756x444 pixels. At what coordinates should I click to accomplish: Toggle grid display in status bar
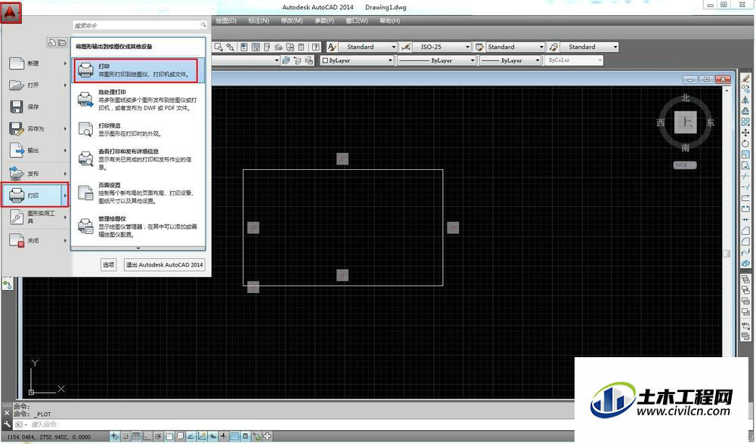coord(136,436)
